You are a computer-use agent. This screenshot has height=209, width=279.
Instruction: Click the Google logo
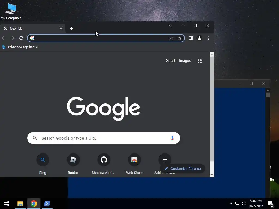[x=104, y=108]
